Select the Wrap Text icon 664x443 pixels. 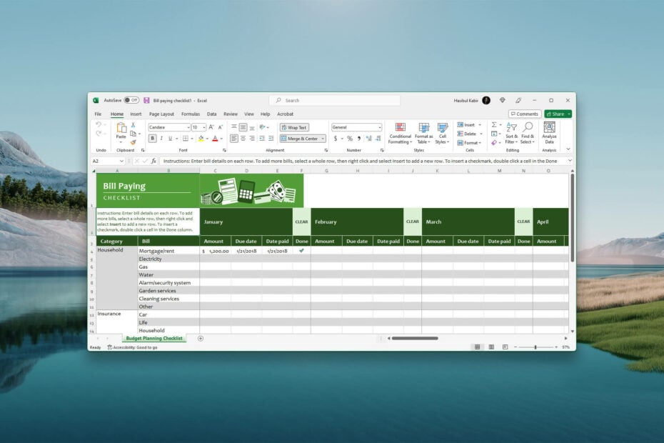[x=296, y=127]
